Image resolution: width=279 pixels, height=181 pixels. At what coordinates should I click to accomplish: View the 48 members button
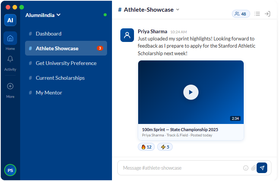pyautogui.click(x=241, y=14)
